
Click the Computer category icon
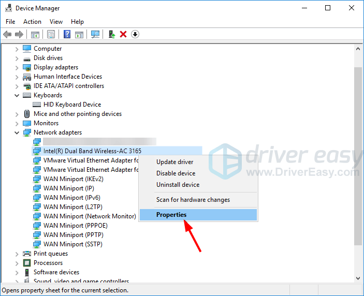(x=27, y=49)
